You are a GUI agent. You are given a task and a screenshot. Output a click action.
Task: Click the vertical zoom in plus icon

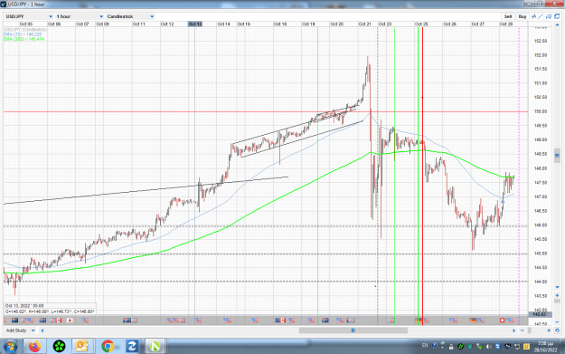pos(557,295)
